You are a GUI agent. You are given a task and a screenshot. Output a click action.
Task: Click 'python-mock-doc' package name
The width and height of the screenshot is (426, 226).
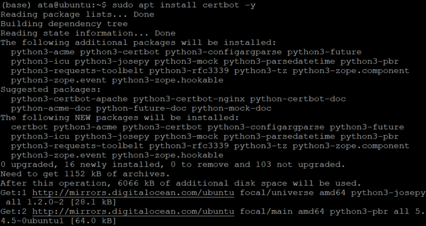pos(231,109)
